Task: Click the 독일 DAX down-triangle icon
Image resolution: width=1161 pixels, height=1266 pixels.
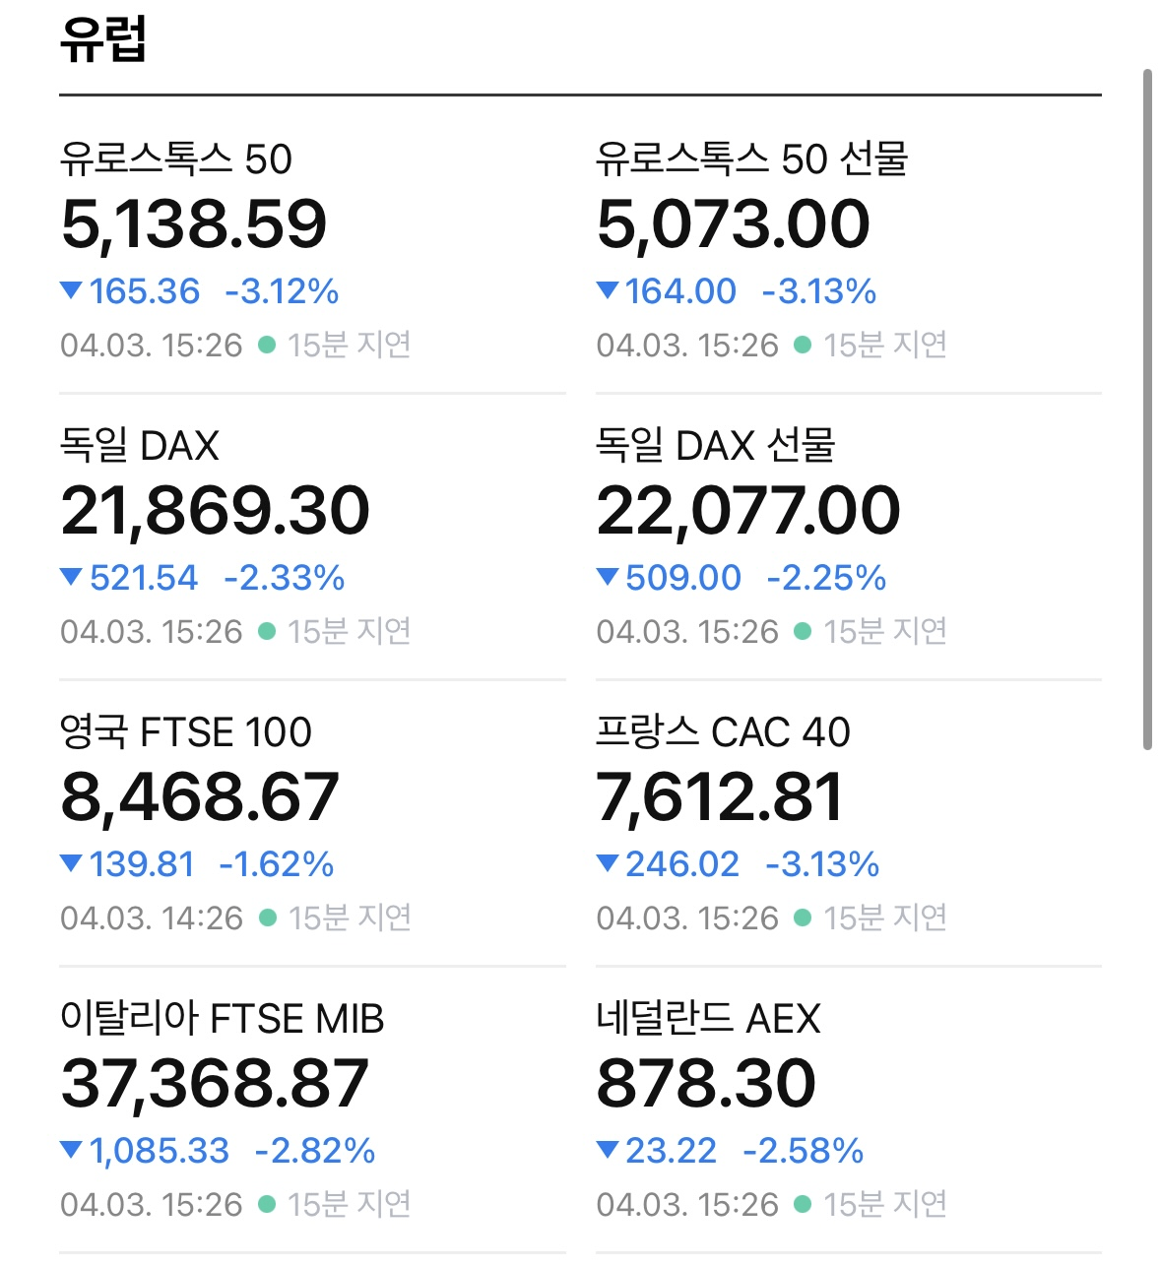Action: [71, 577]
